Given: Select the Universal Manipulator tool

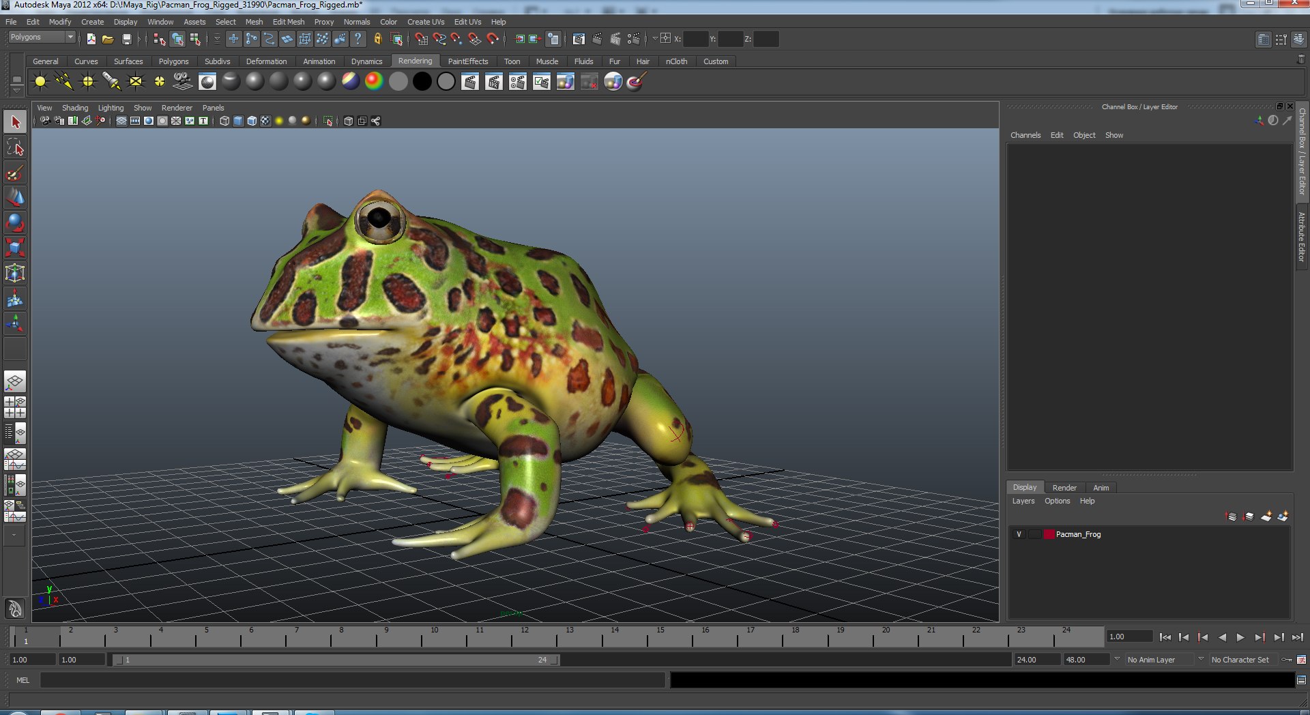Looking at the screenshot, I should click(x=15, y=274).
